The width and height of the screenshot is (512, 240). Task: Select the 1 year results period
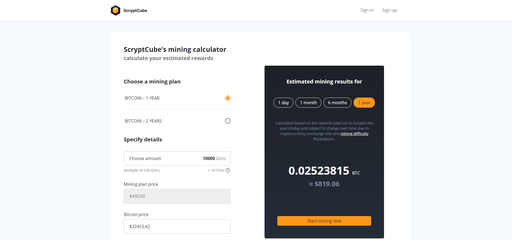[x=364, y=103]
